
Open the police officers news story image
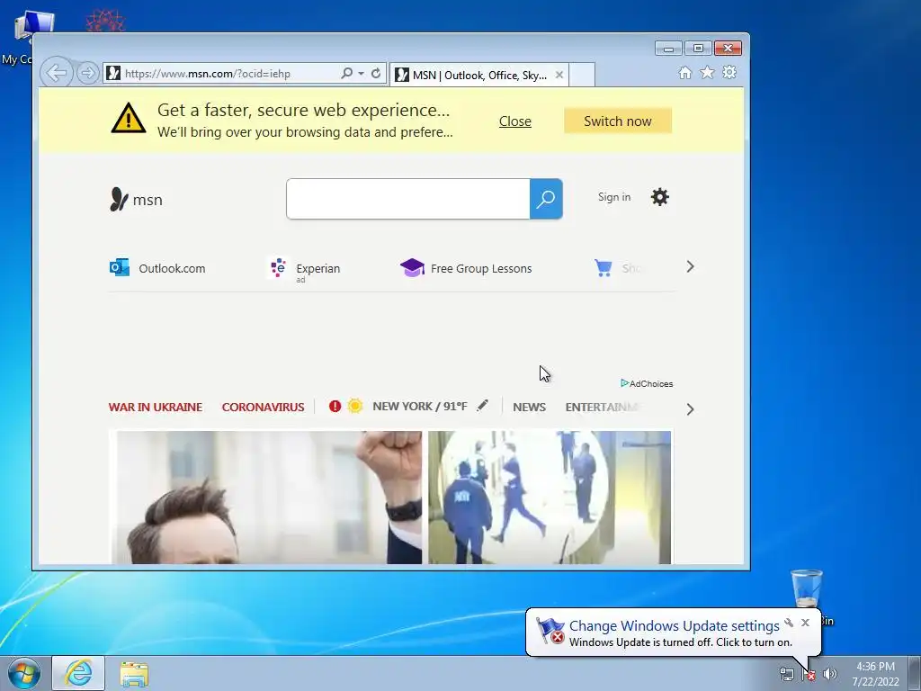click(550, 497)
